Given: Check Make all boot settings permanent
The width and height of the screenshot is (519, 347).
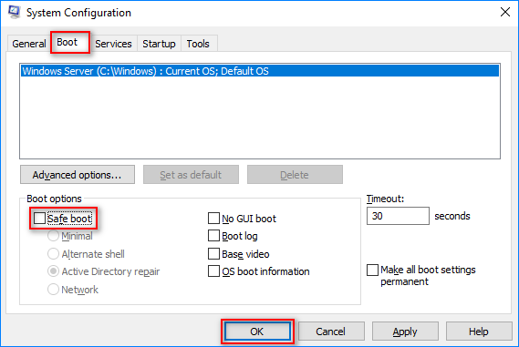Looking at the screenshot, I should coord(373,270).
